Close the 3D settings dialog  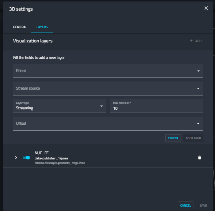[206, 8]
